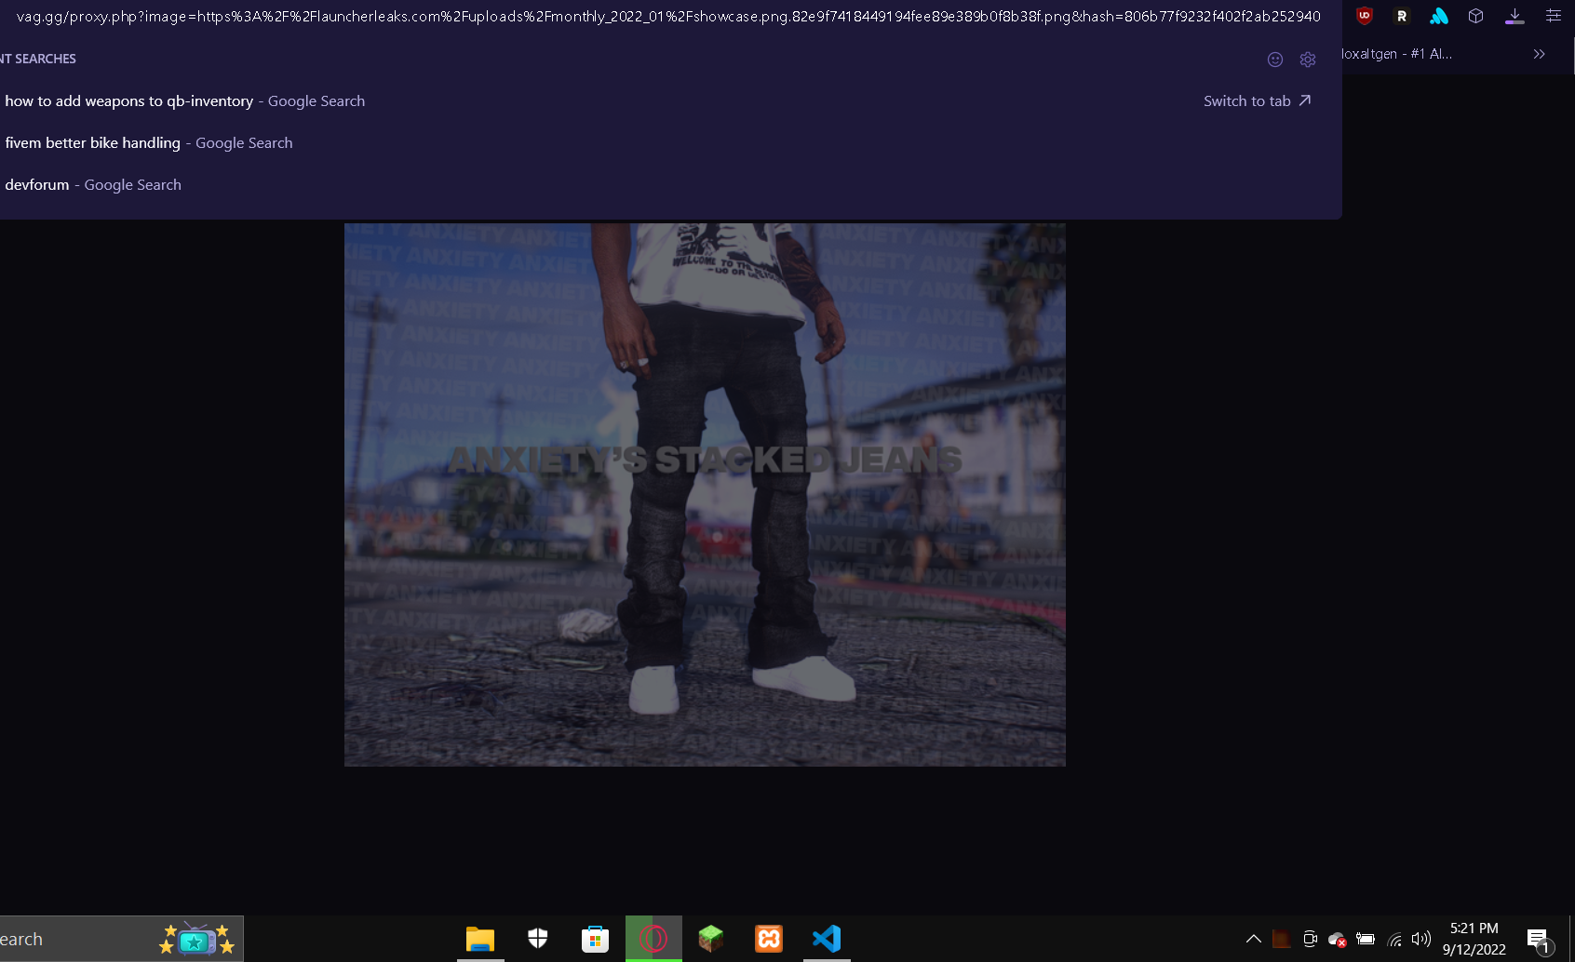Image resolution: width=1575 pixels, height=962 pixels.
Task: Open the volume speaker tray icon
Action: point(1421,939)
